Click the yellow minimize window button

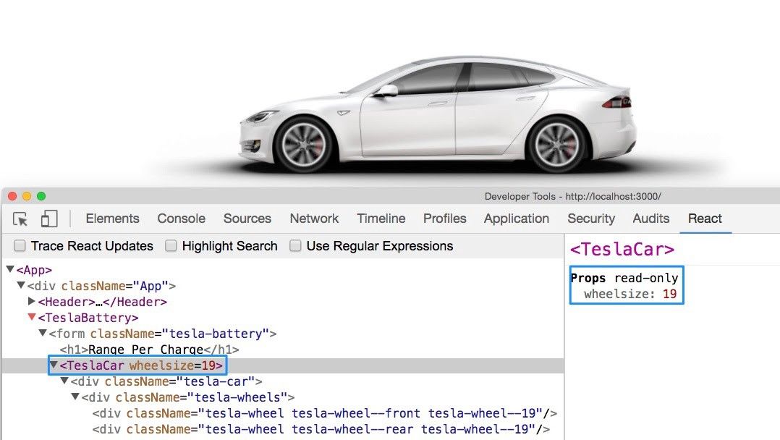pos(27,196)
